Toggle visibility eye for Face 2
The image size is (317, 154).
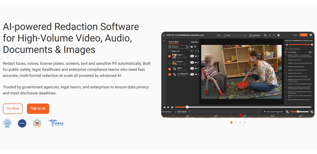coord(196,63)
